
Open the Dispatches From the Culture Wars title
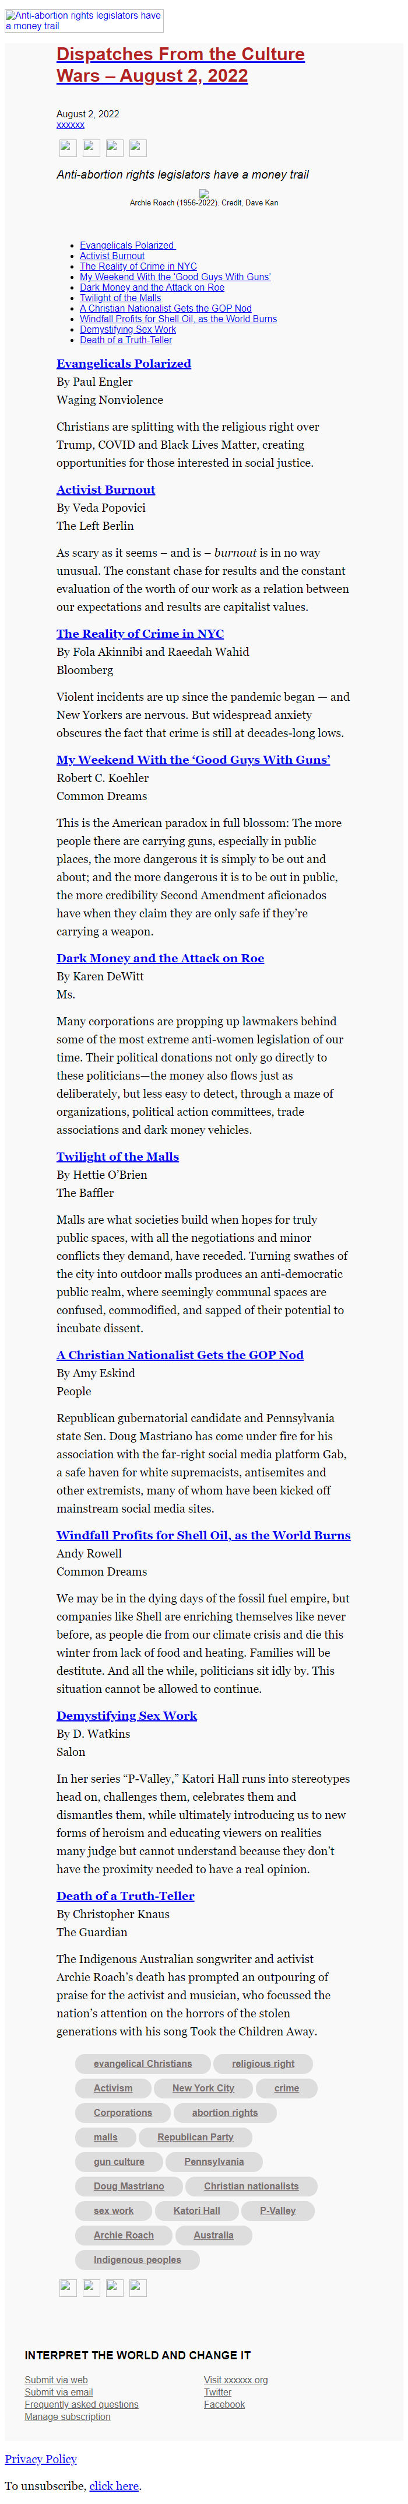(180, 64)
